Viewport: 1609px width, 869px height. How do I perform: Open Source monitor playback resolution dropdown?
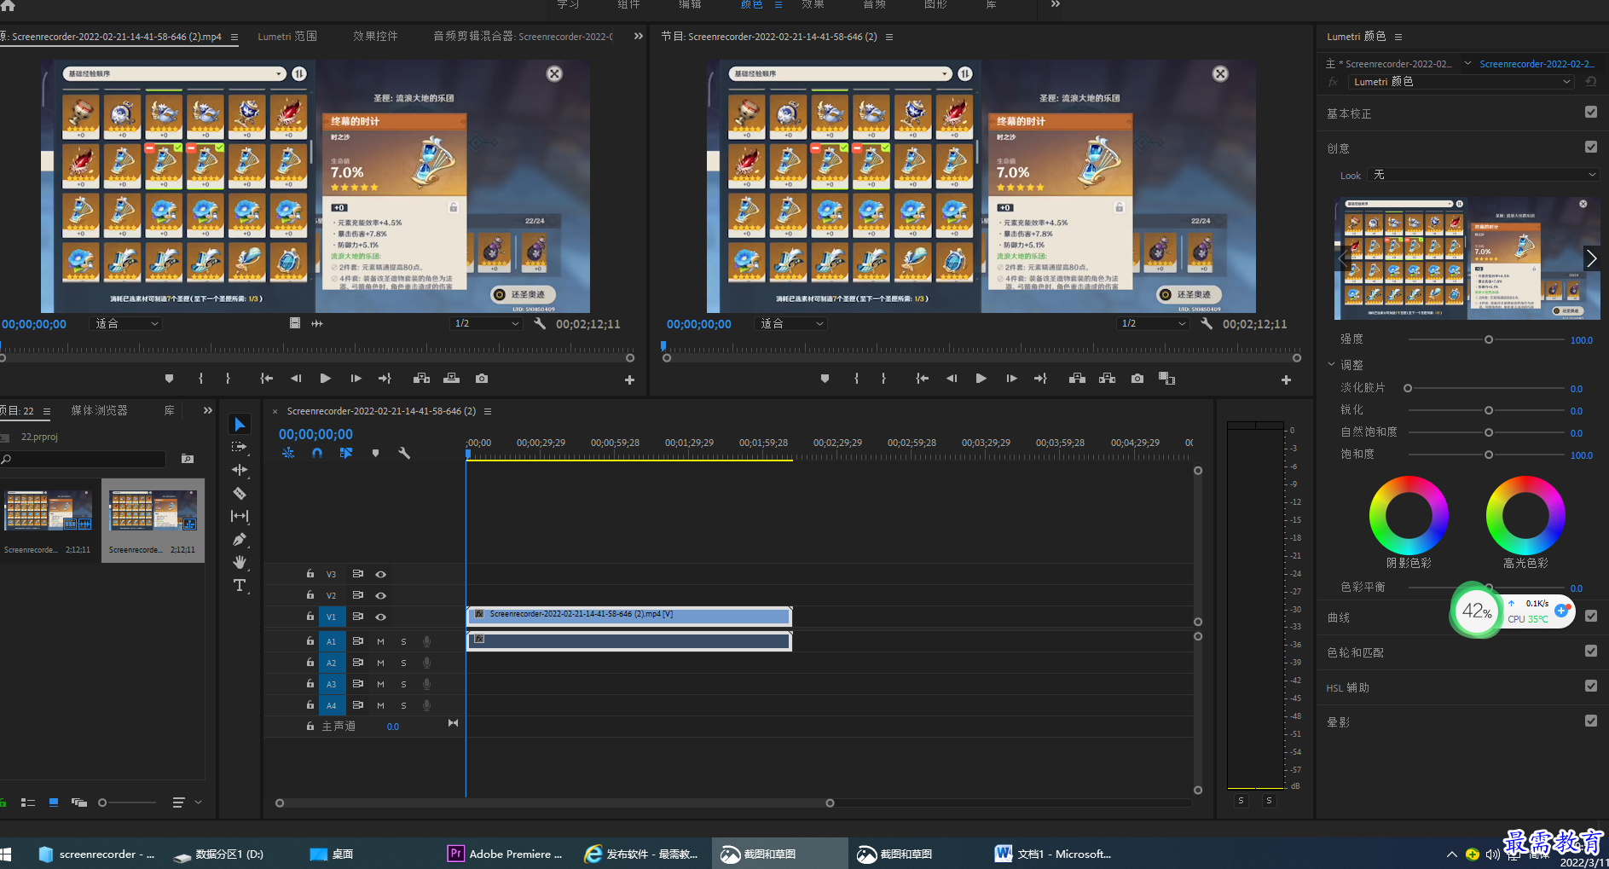click(x=485, y=323)
